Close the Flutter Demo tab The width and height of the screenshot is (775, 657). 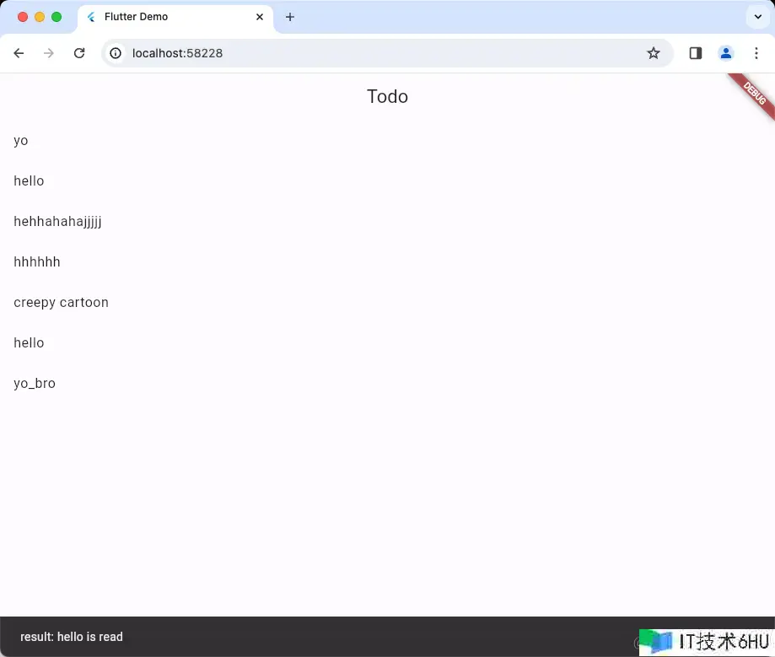[260, 17]
